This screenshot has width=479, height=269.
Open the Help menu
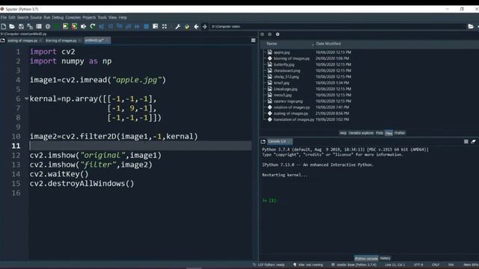(x=123, y=17)
